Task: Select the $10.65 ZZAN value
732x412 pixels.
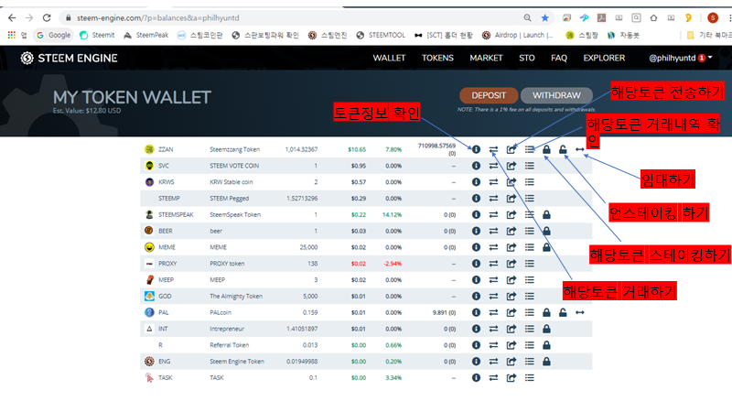Action: tap(357, 149)
